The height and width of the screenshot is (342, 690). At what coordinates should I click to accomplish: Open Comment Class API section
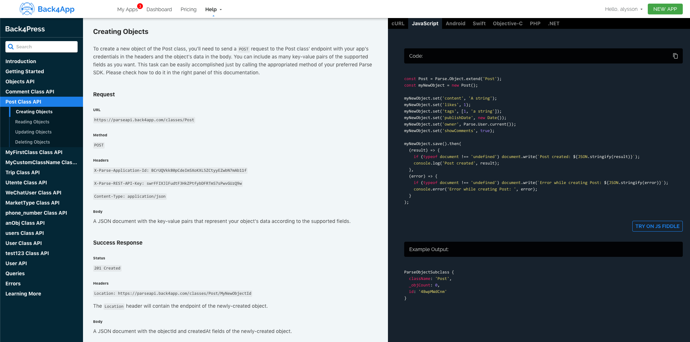click(x=42, y=92)
